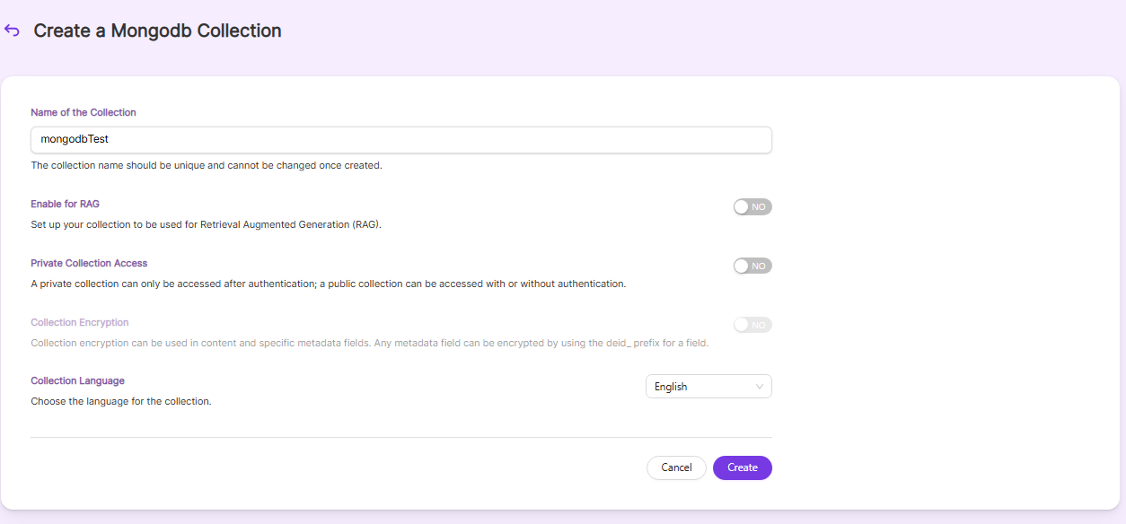Toggle the Private Collection Access switch

pos(752,266)
